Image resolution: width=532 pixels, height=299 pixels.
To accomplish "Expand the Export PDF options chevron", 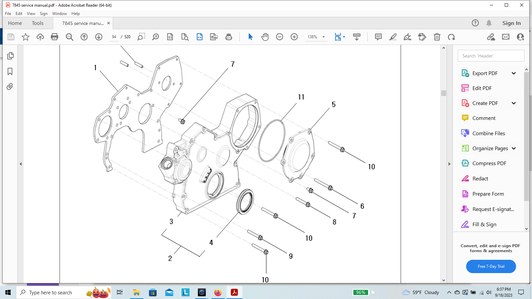I will (514, 73).
